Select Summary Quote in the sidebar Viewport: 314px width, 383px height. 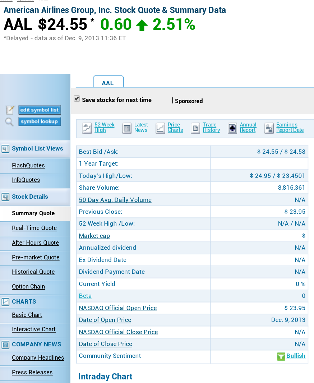point(33,213)
